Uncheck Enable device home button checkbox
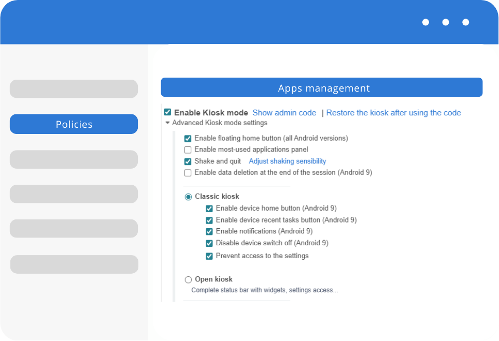499x341 pixels. coord(209,209)
